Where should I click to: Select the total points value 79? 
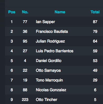pyautogui.click(x=95, y=31)
